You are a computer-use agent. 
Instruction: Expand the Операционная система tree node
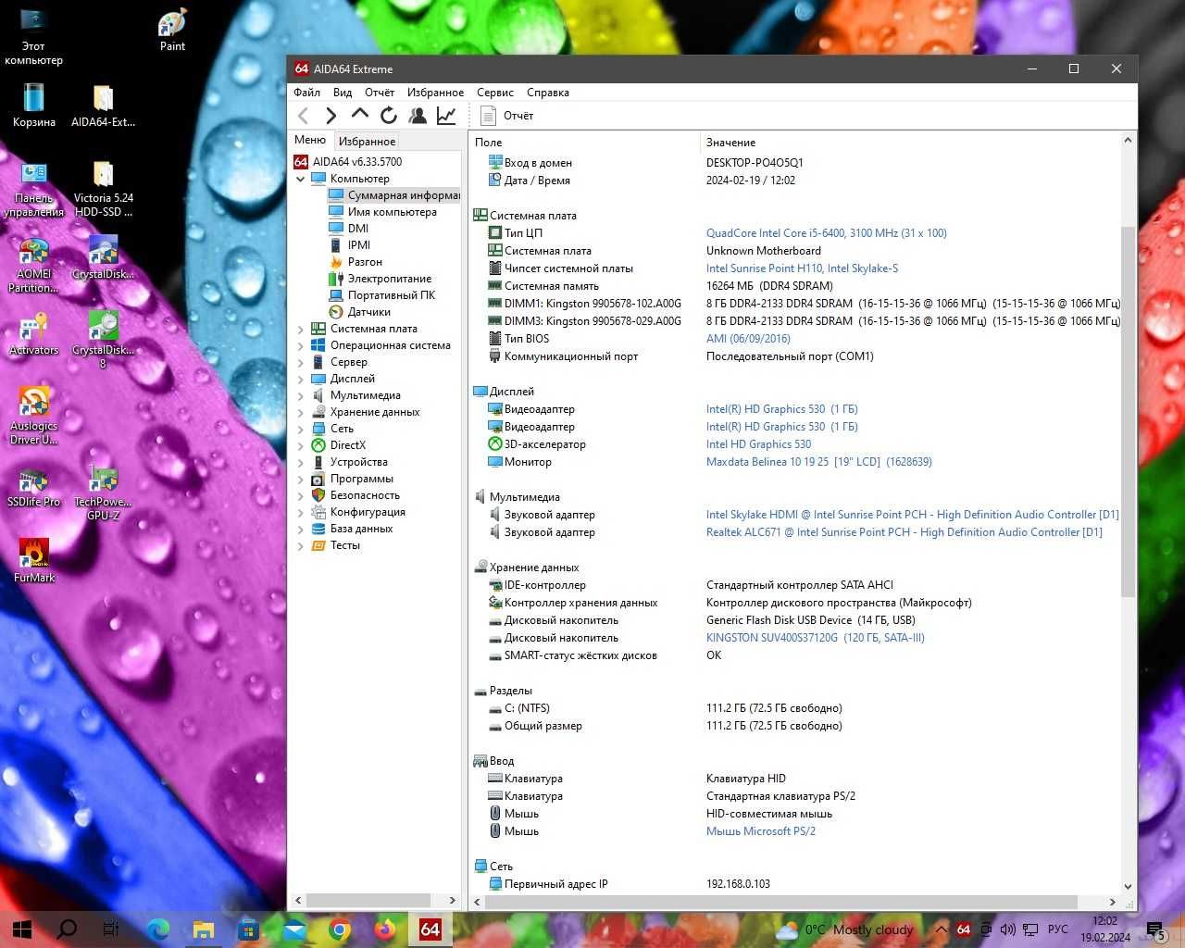click(x=300, y=345)
